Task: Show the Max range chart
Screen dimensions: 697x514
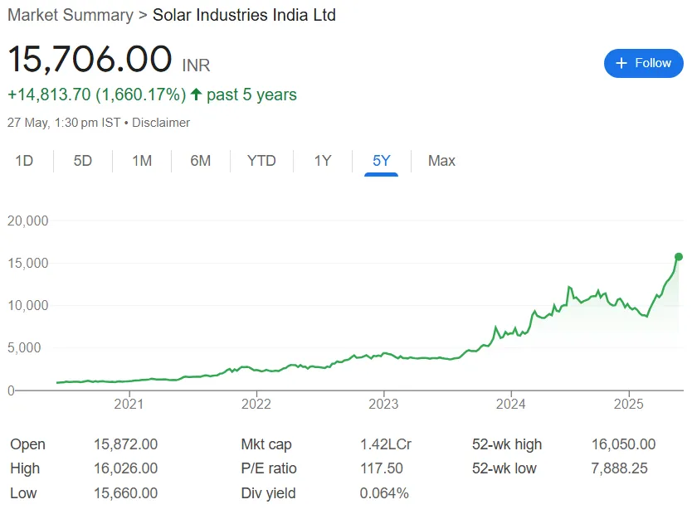Action: pyautogui.click(x=441, y=160)
